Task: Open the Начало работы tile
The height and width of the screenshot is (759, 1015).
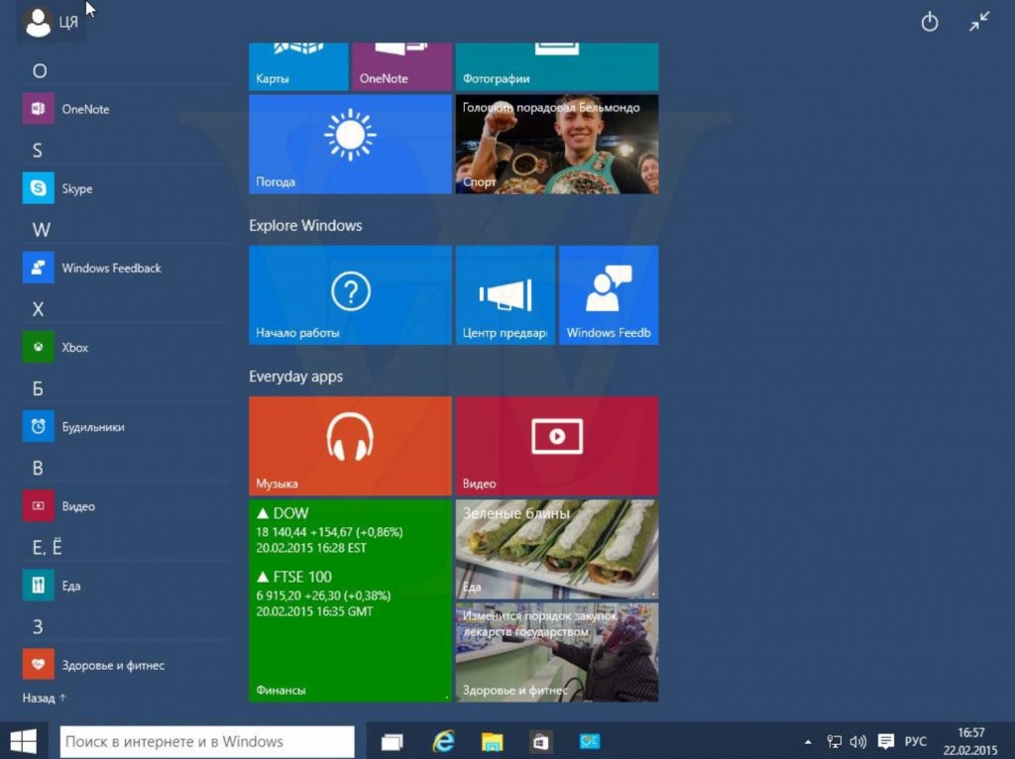Action: click(x=350, y=295)
